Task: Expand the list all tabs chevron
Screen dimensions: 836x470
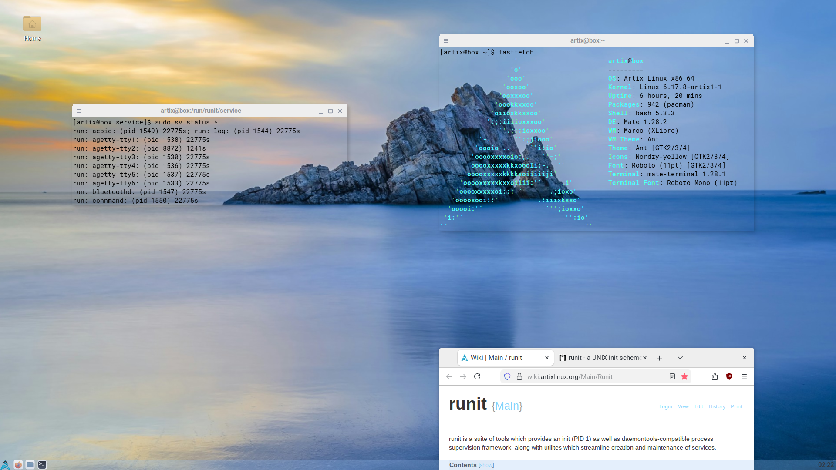Action: pos(680,358)
